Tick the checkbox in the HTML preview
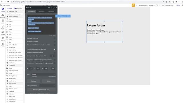This screenshot has width=183, height=103. coord(100,34)
